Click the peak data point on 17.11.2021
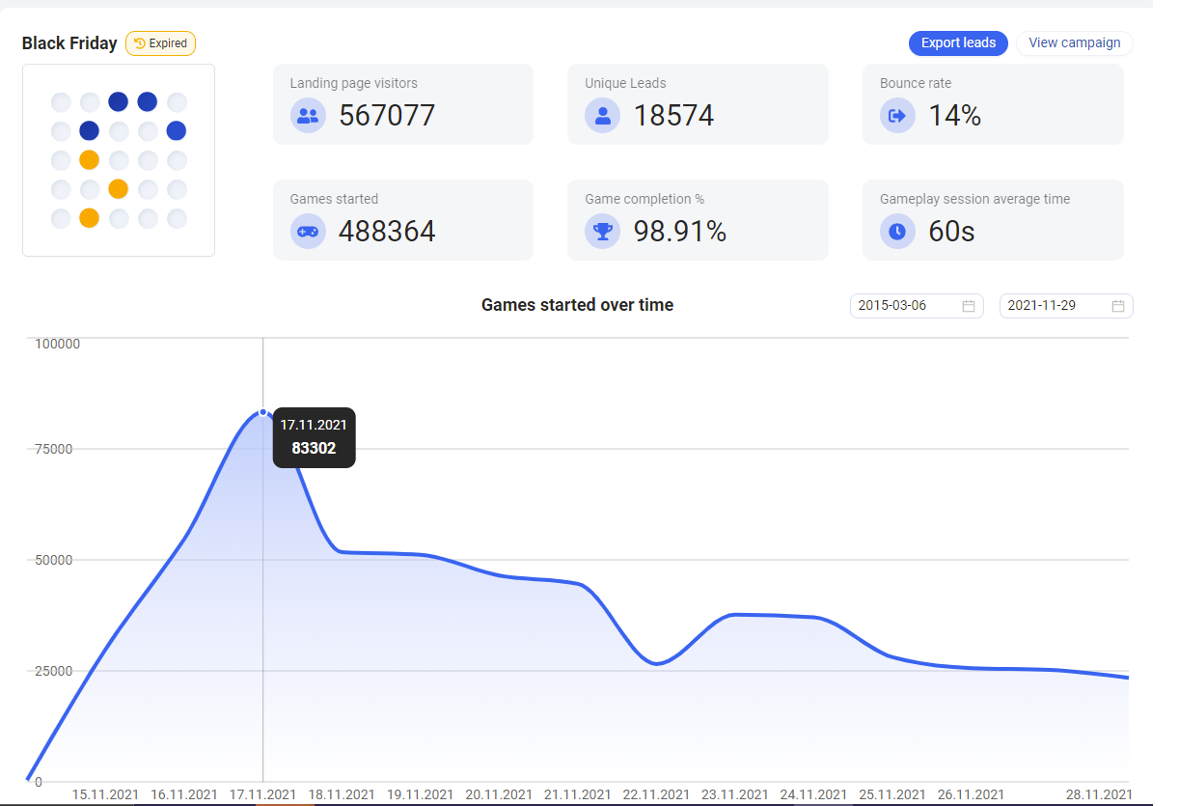The image size is (1179, 806). tap(262, 412)
